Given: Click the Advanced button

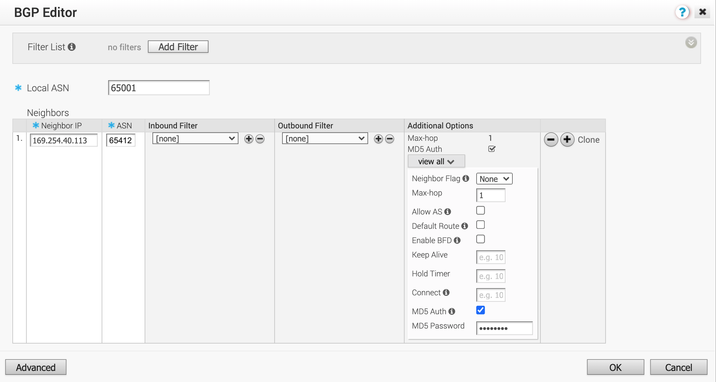Looking at the screenshot, I should point(36,367).
